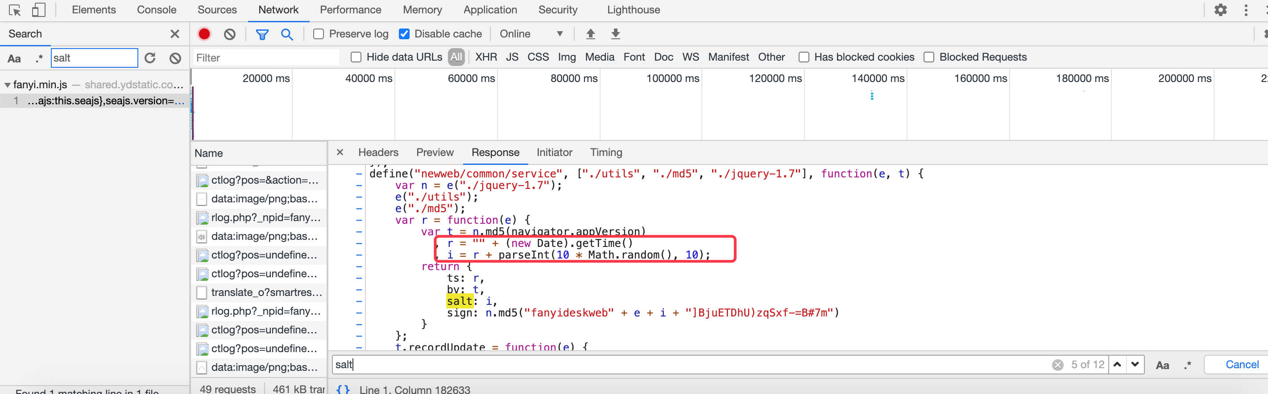Toggle regex in response find bar
Image resolution: width=1268 pixels, height=394 pixels.
[x=1188, y=365]
